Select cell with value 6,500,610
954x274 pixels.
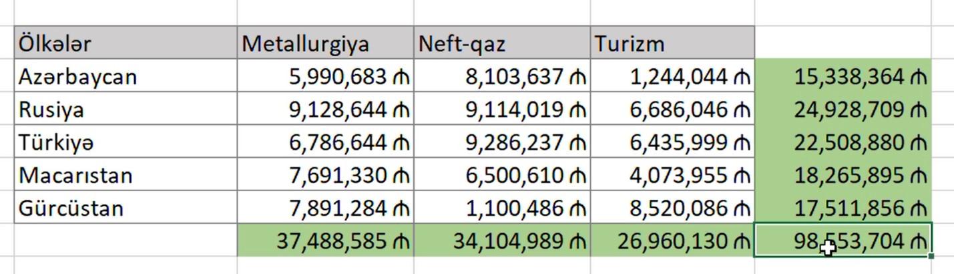tap(502, 174)
